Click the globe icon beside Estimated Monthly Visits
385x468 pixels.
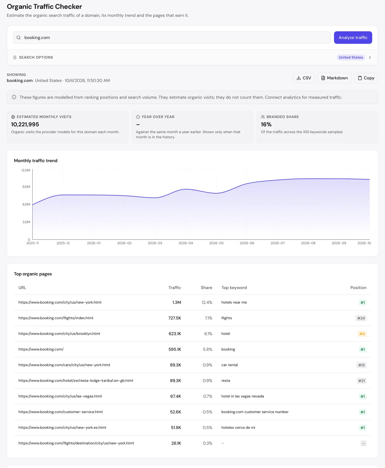pyautogui.click(x=13, y=117)
